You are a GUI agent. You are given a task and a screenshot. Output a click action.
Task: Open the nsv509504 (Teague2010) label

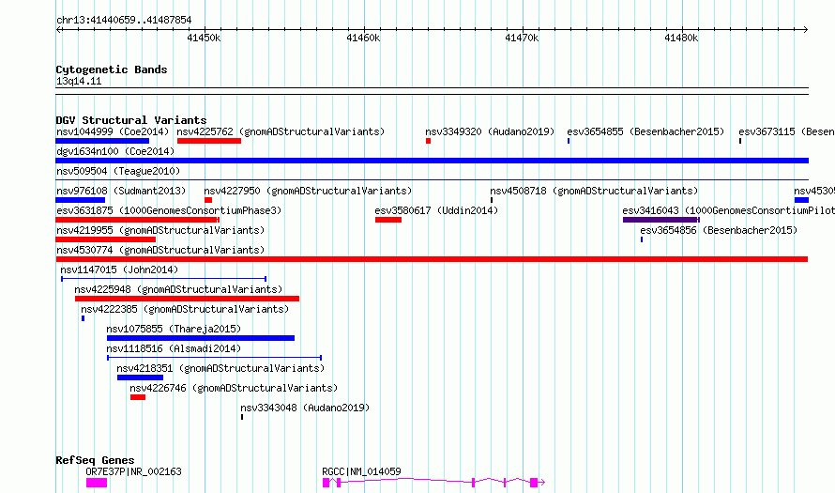click(x=118, y=171)
